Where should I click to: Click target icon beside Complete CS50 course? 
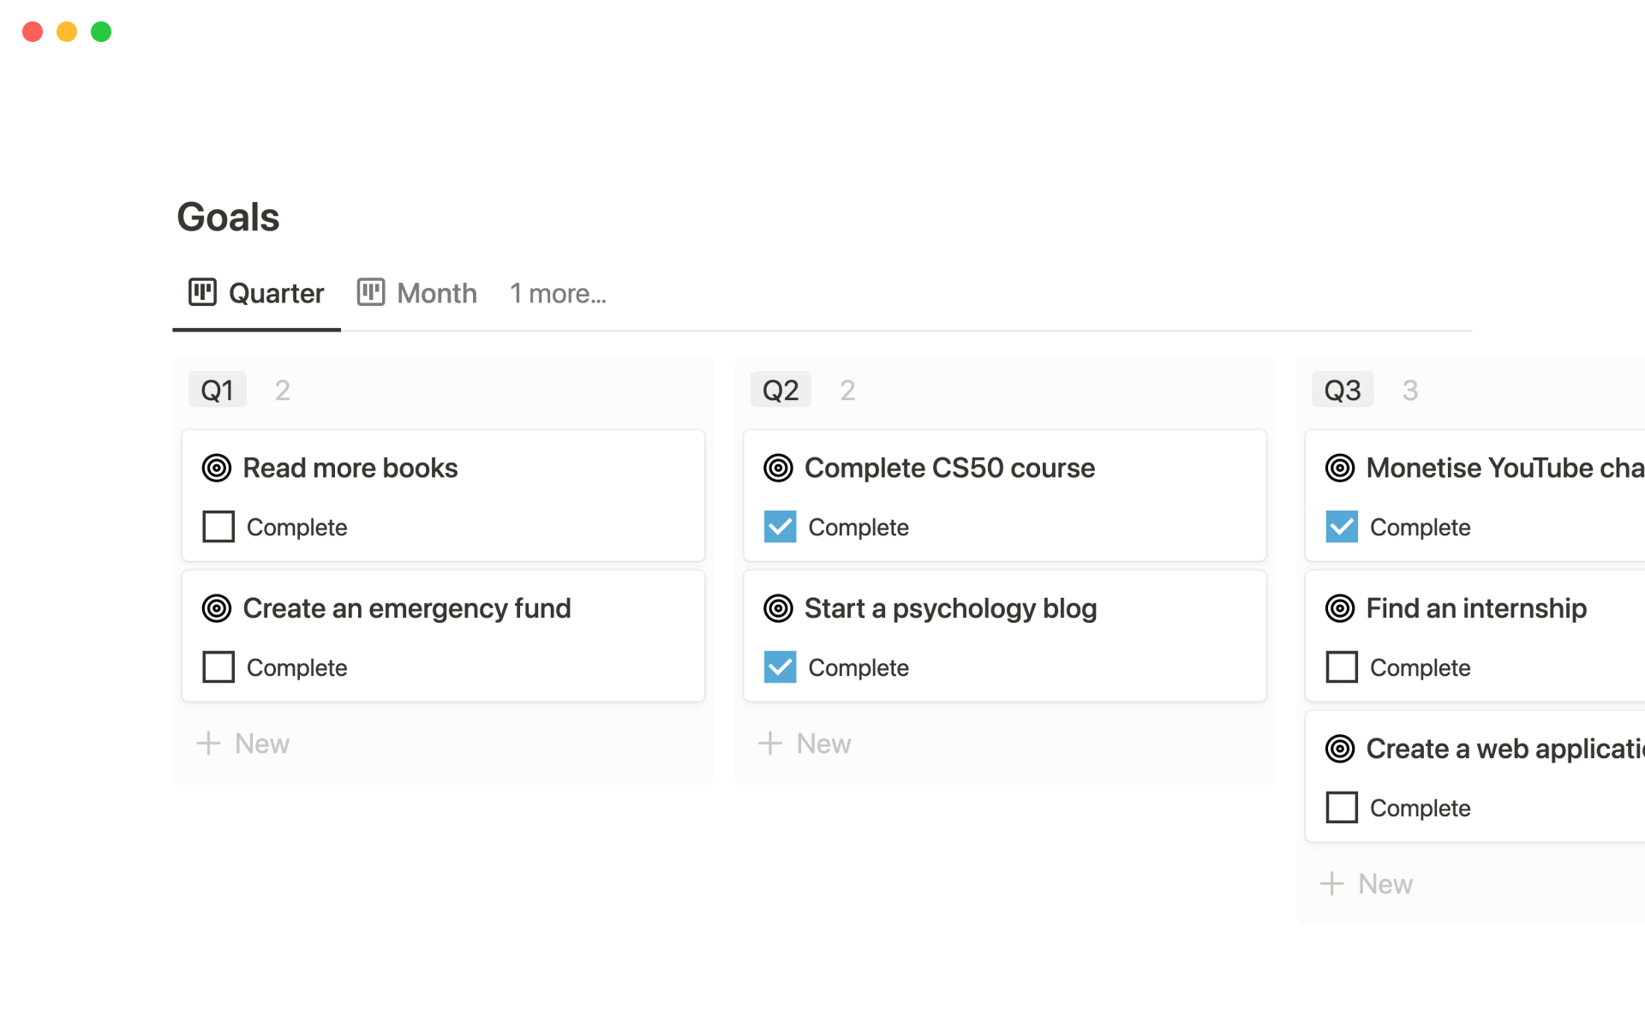[778, 468]
